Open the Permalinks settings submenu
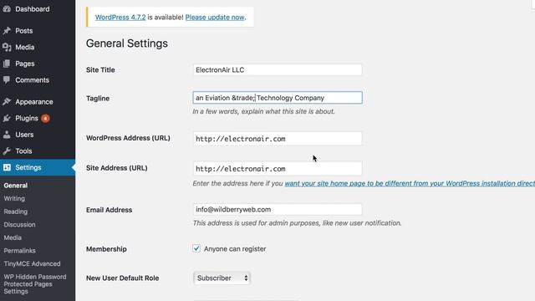 (20, 251)
